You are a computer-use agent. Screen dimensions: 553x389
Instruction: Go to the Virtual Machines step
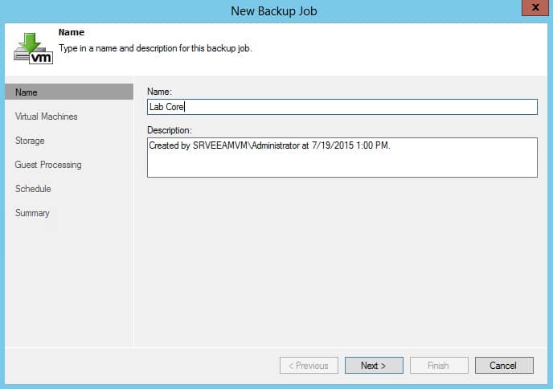point(46,117)
